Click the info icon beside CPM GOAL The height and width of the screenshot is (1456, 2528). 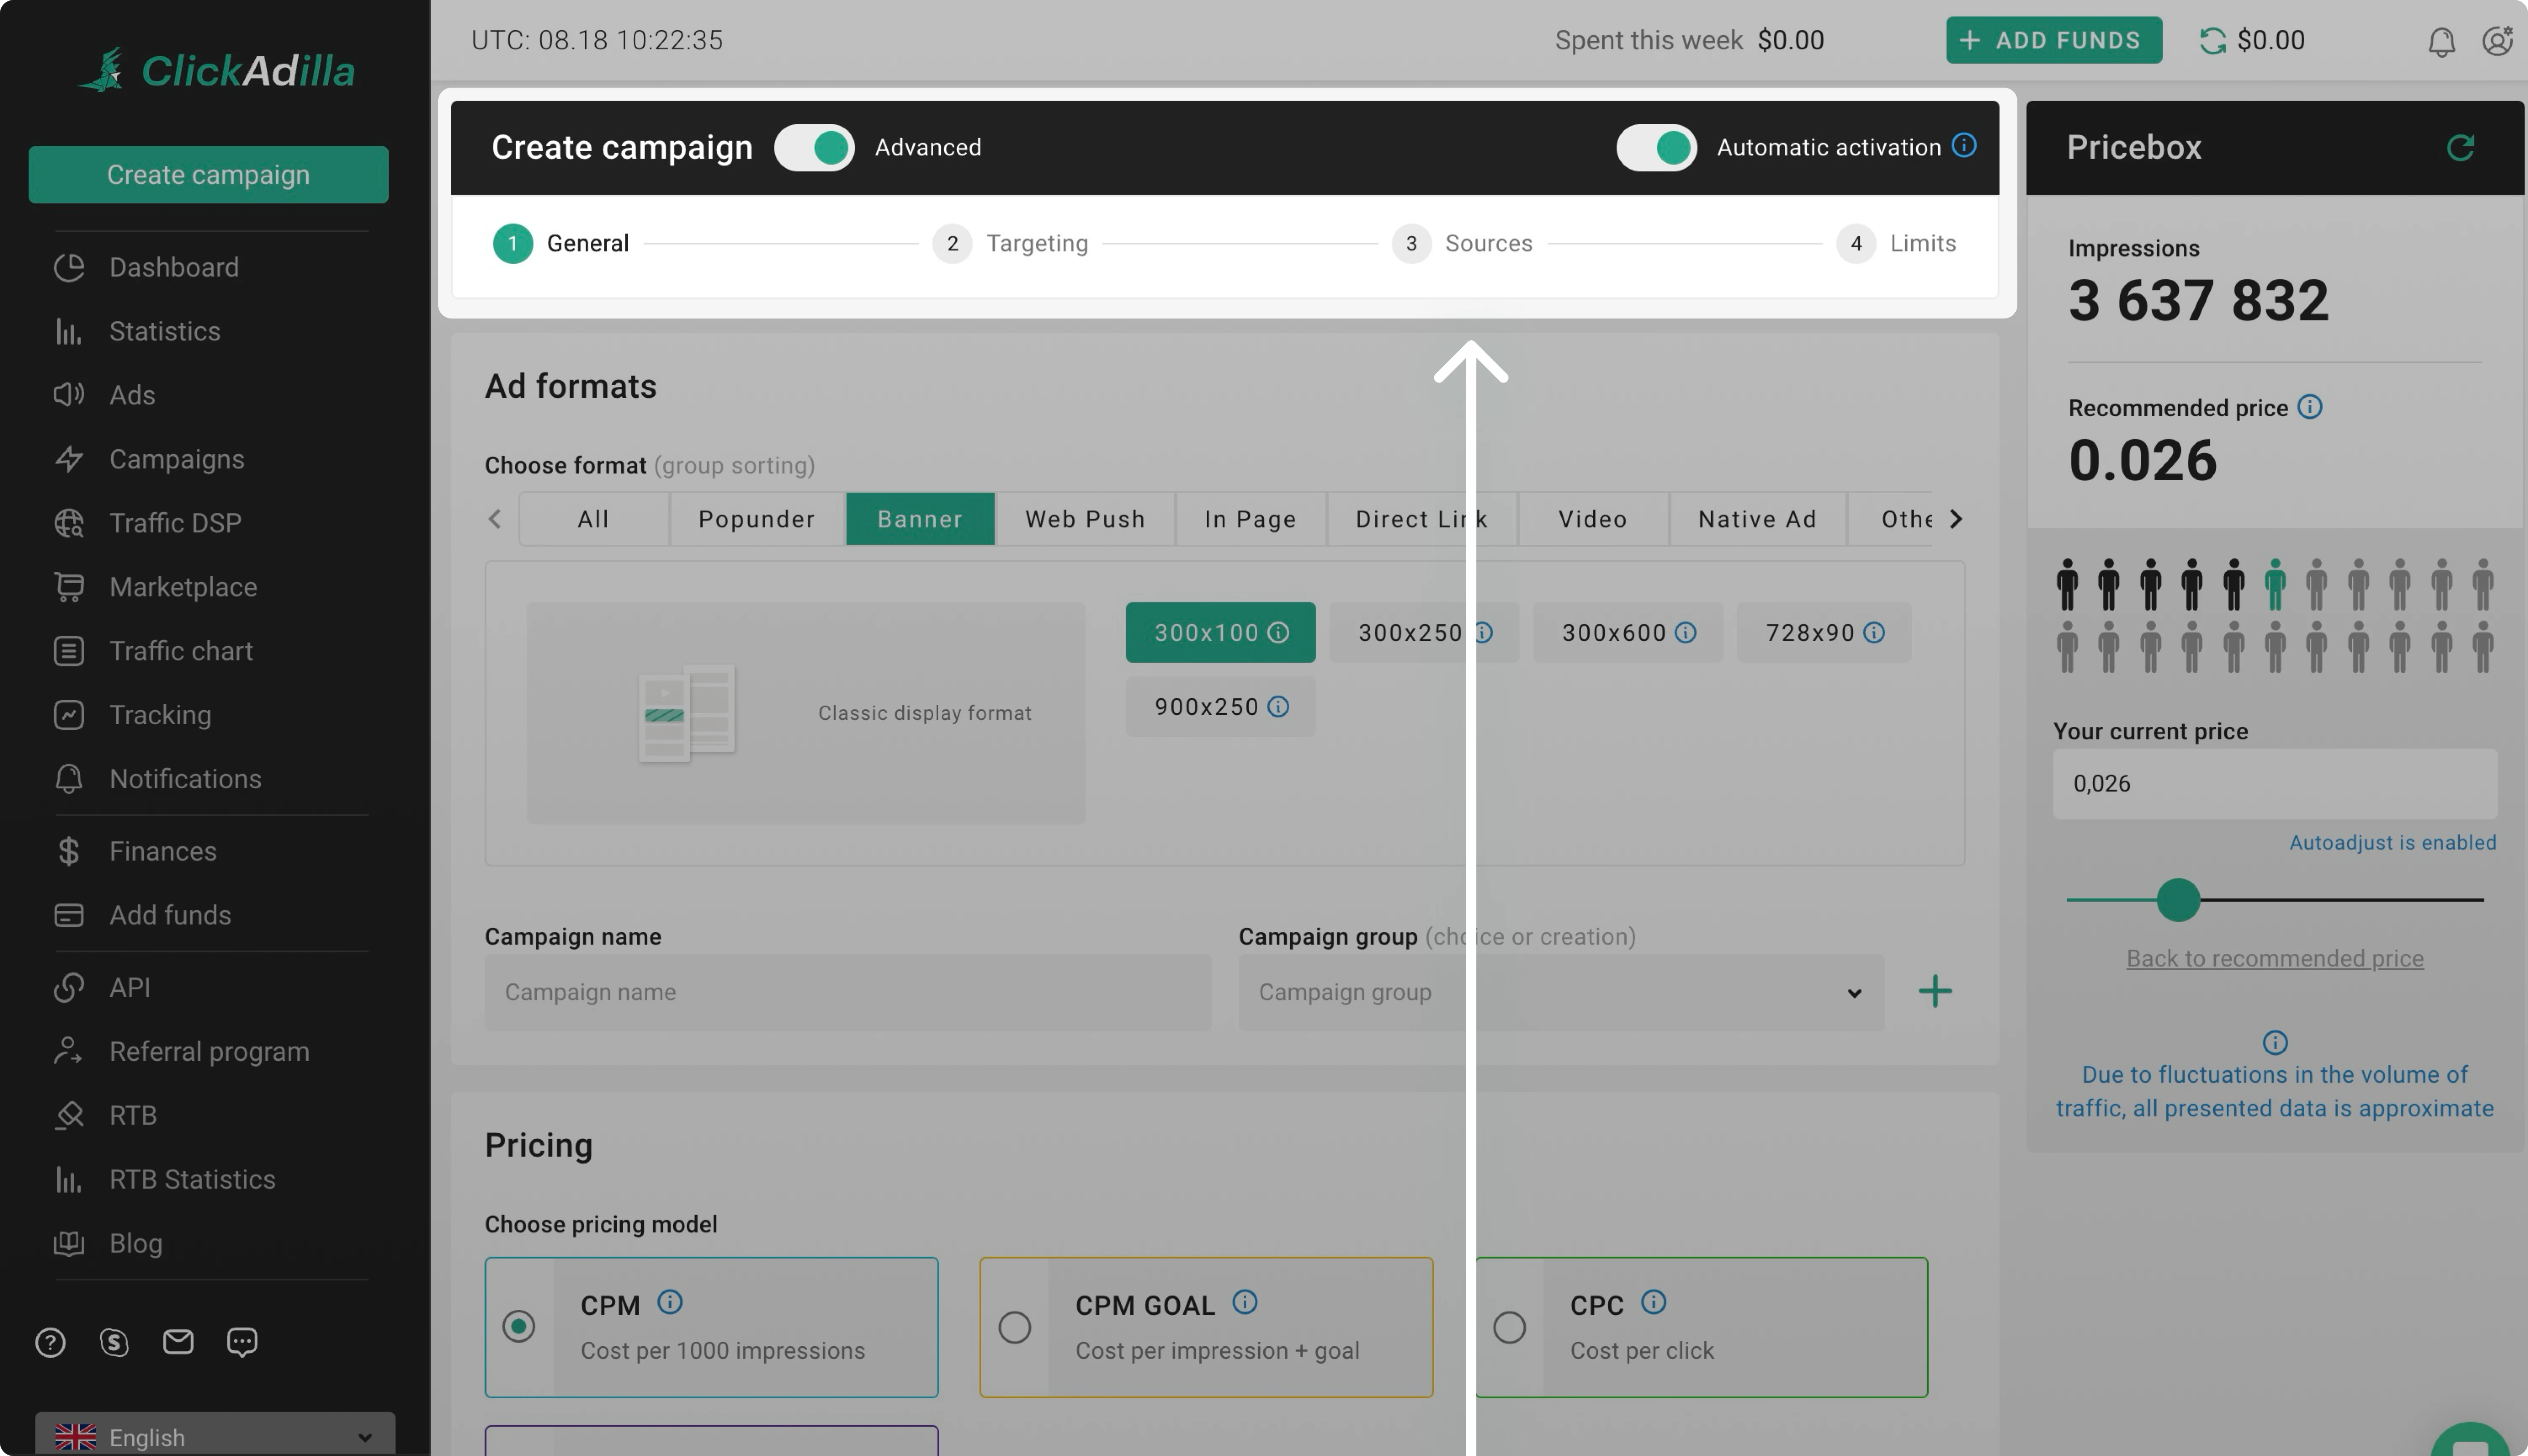pos(1244,1302)
